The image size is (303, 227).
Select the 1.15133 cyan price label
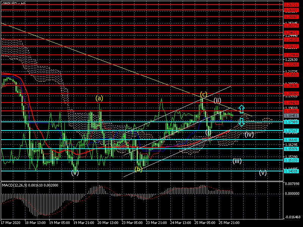pos(291,160)
